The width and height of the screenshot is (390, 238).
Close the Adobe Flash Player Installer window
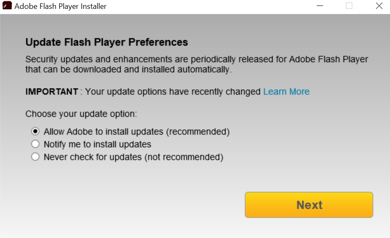coord(379,6)
